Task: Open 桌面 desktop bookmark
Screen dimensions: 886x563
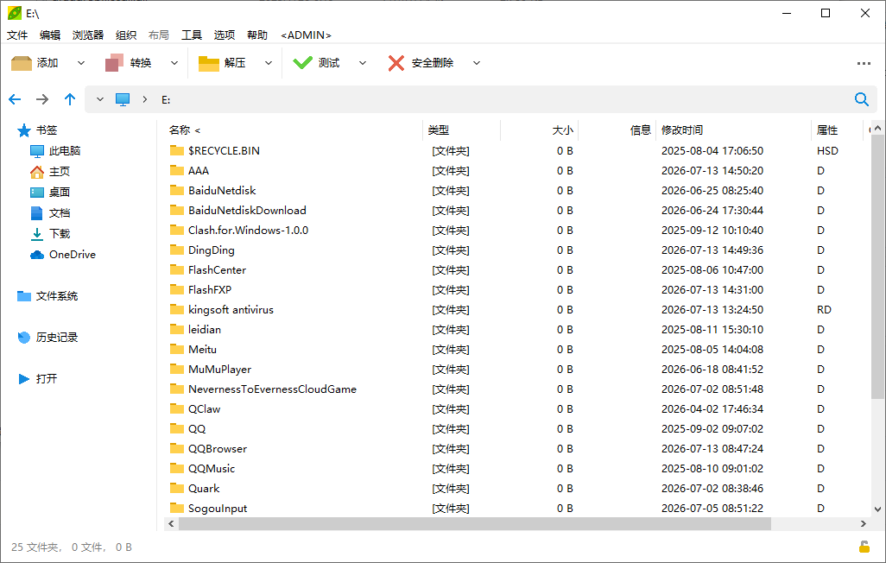Action: tap(50, 193)
